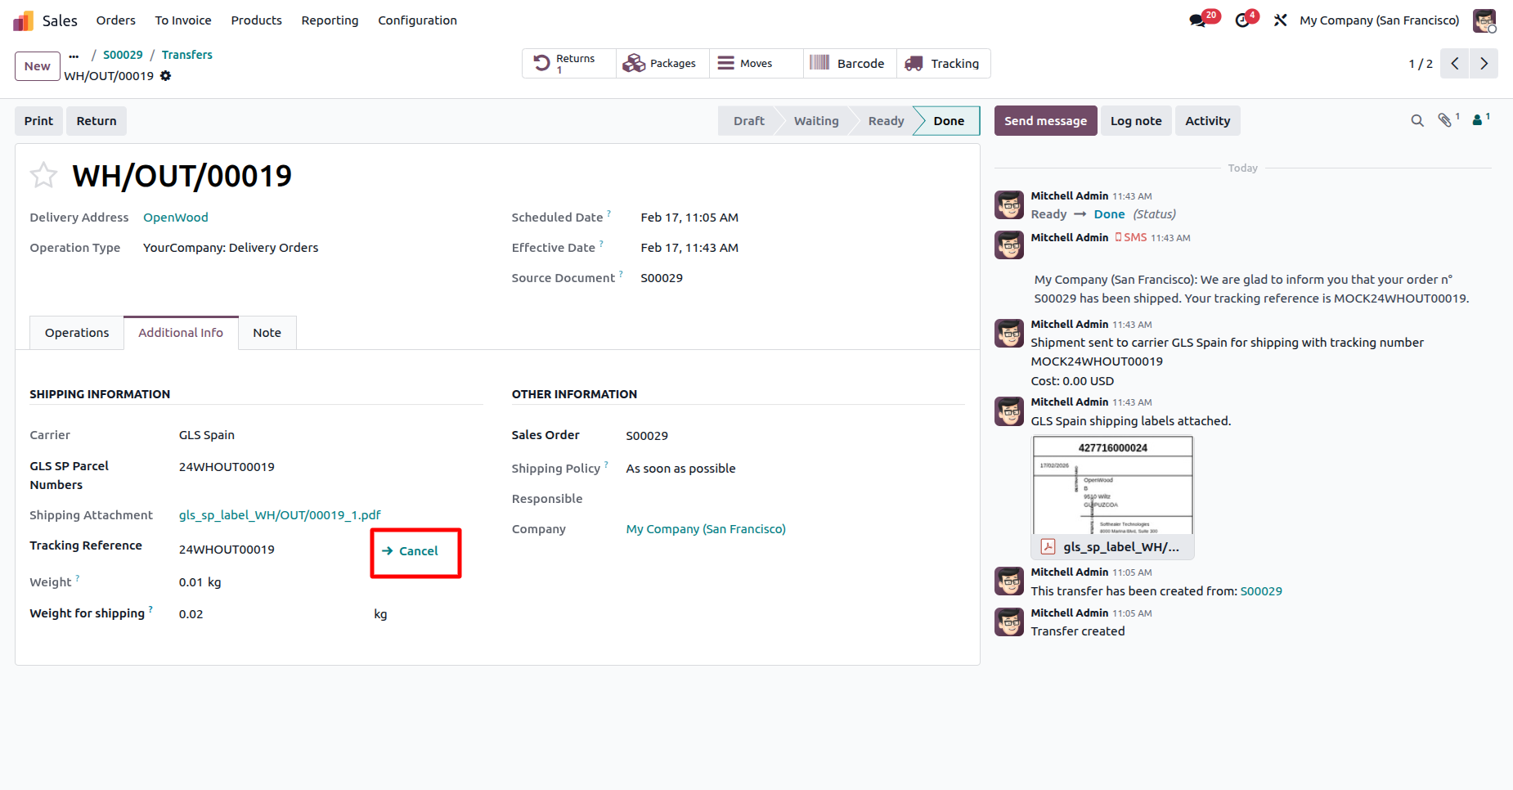This screenshot has height=790, width=1513.
Task: Click the carrier value GLS Spain
Action: tap(207, 435)
